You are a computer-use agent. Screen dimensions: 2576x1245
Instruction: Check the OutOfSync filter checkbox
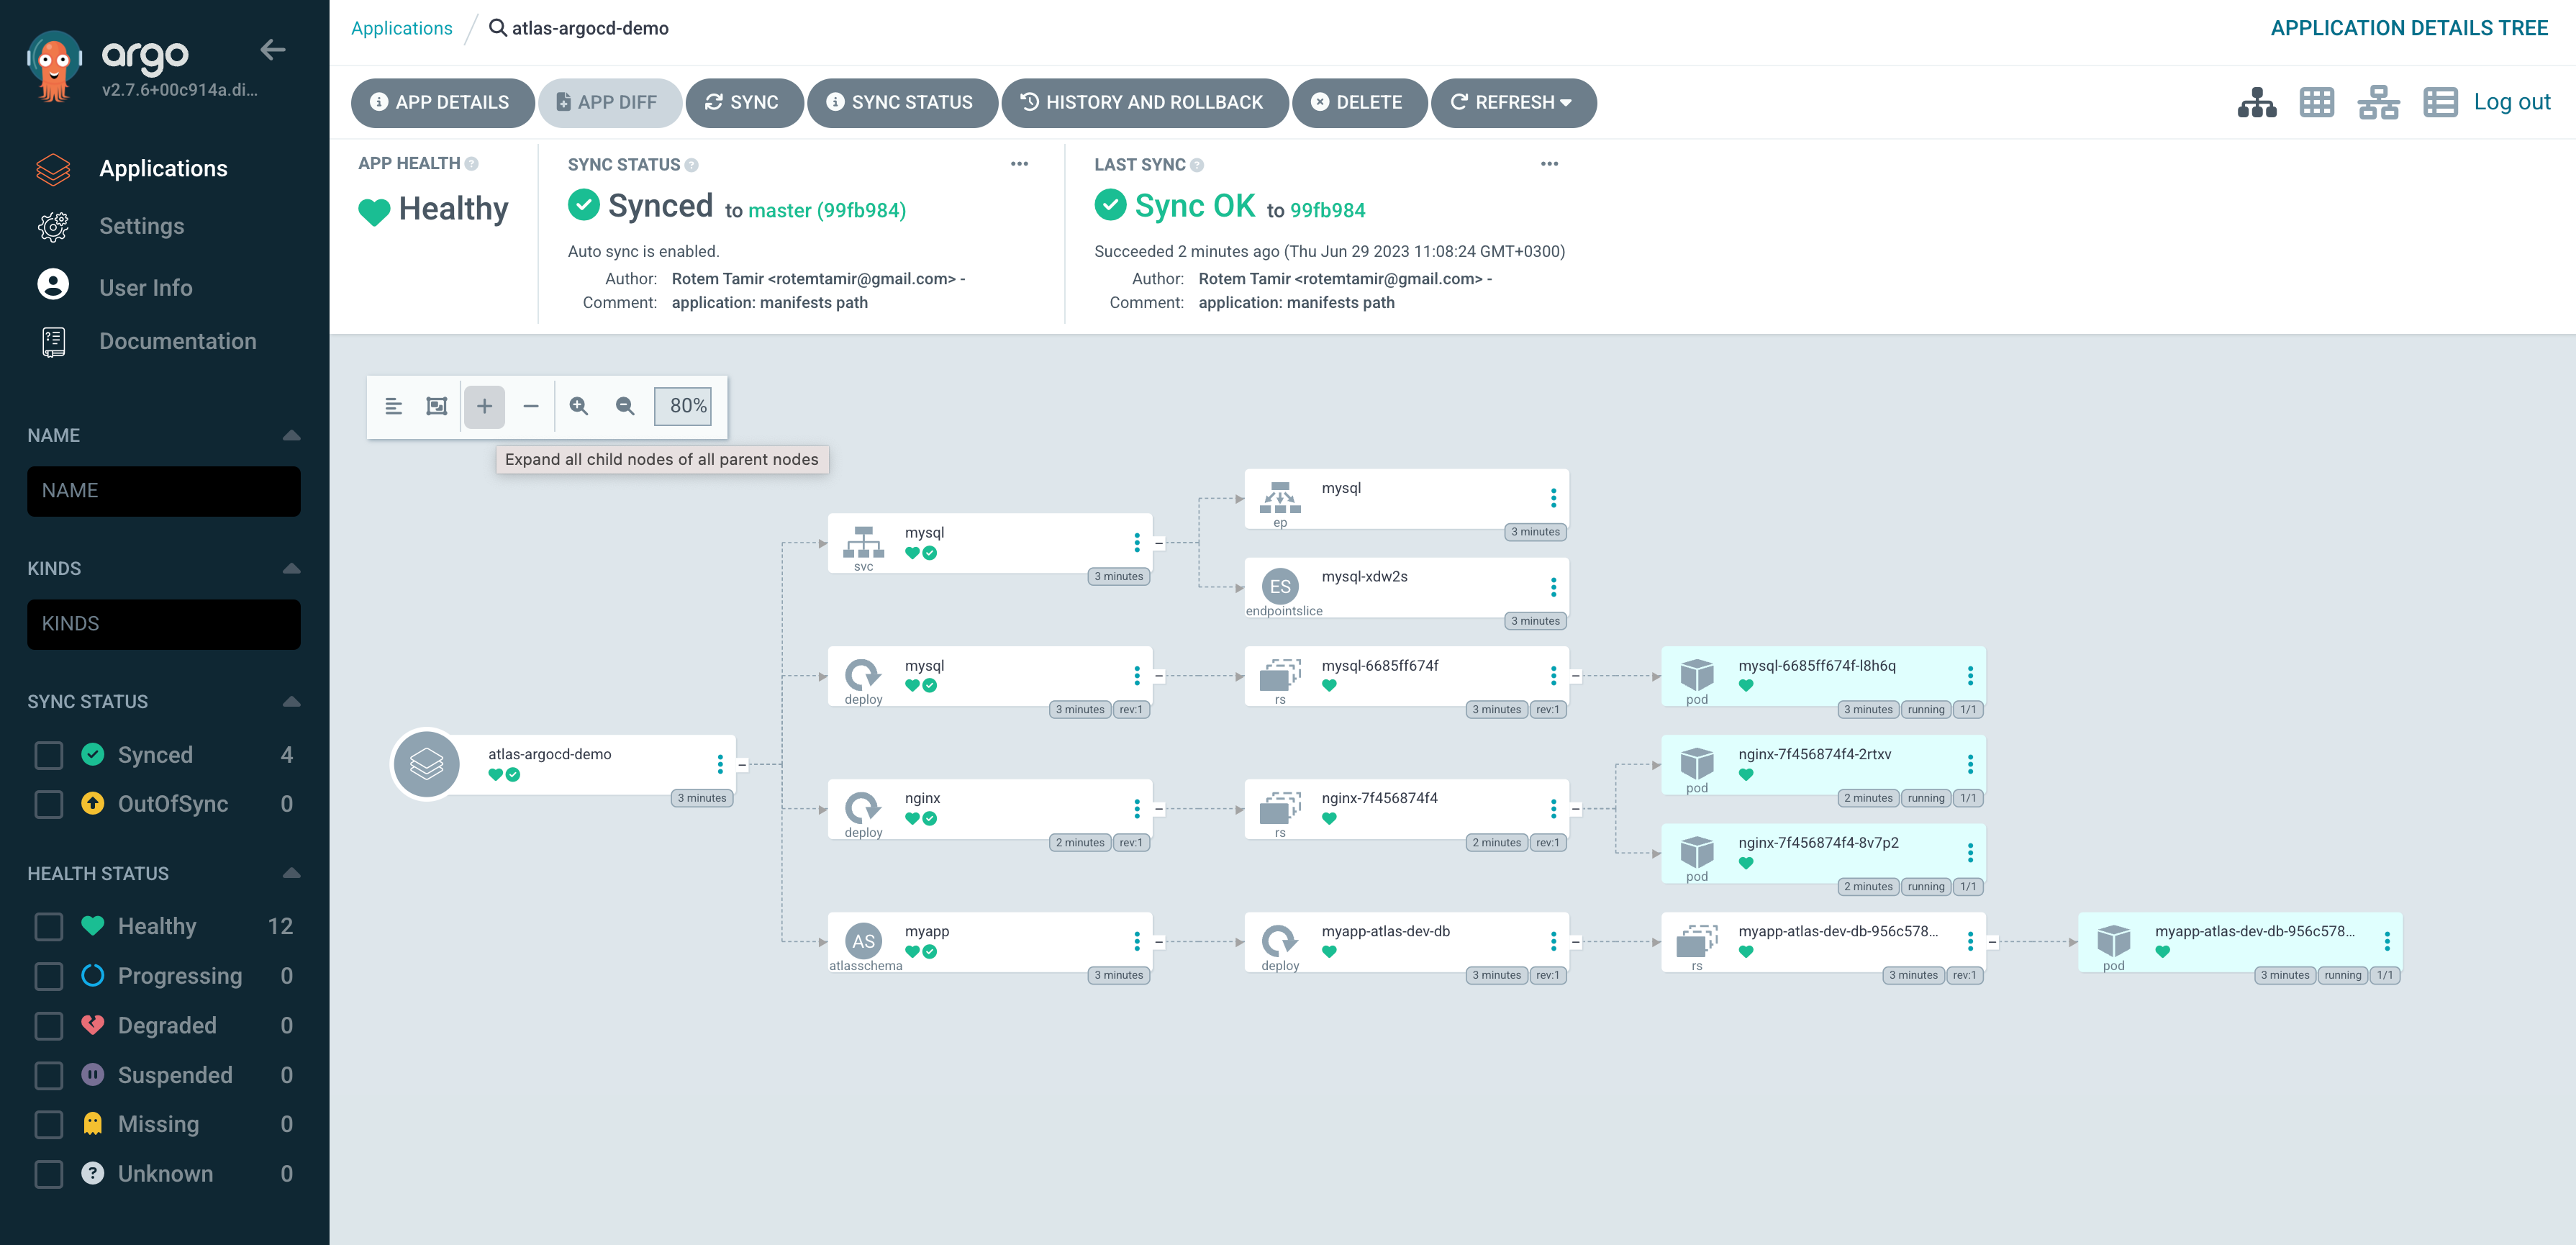(x=48, y=804)
